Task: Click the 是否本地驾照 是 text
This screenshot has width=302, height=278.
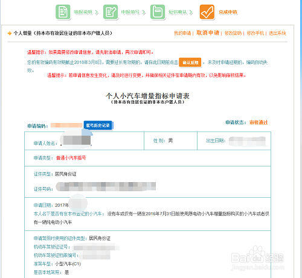Action: coord(51,273)
